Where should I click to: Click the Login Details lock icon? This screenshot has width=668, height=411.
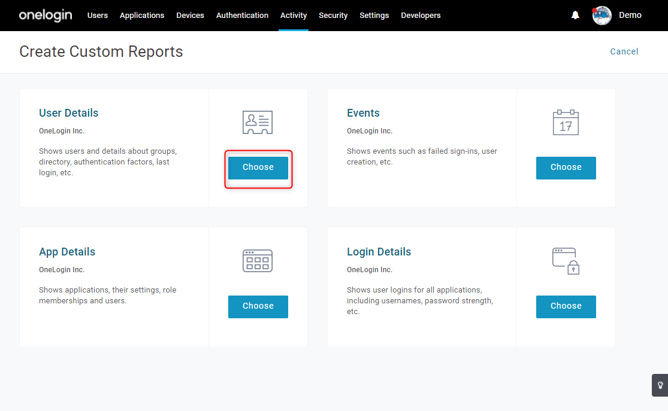click(x=566, y=261)
